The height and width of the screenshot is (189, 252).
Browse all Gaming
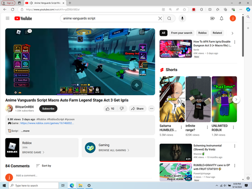[x=118, y=148]
